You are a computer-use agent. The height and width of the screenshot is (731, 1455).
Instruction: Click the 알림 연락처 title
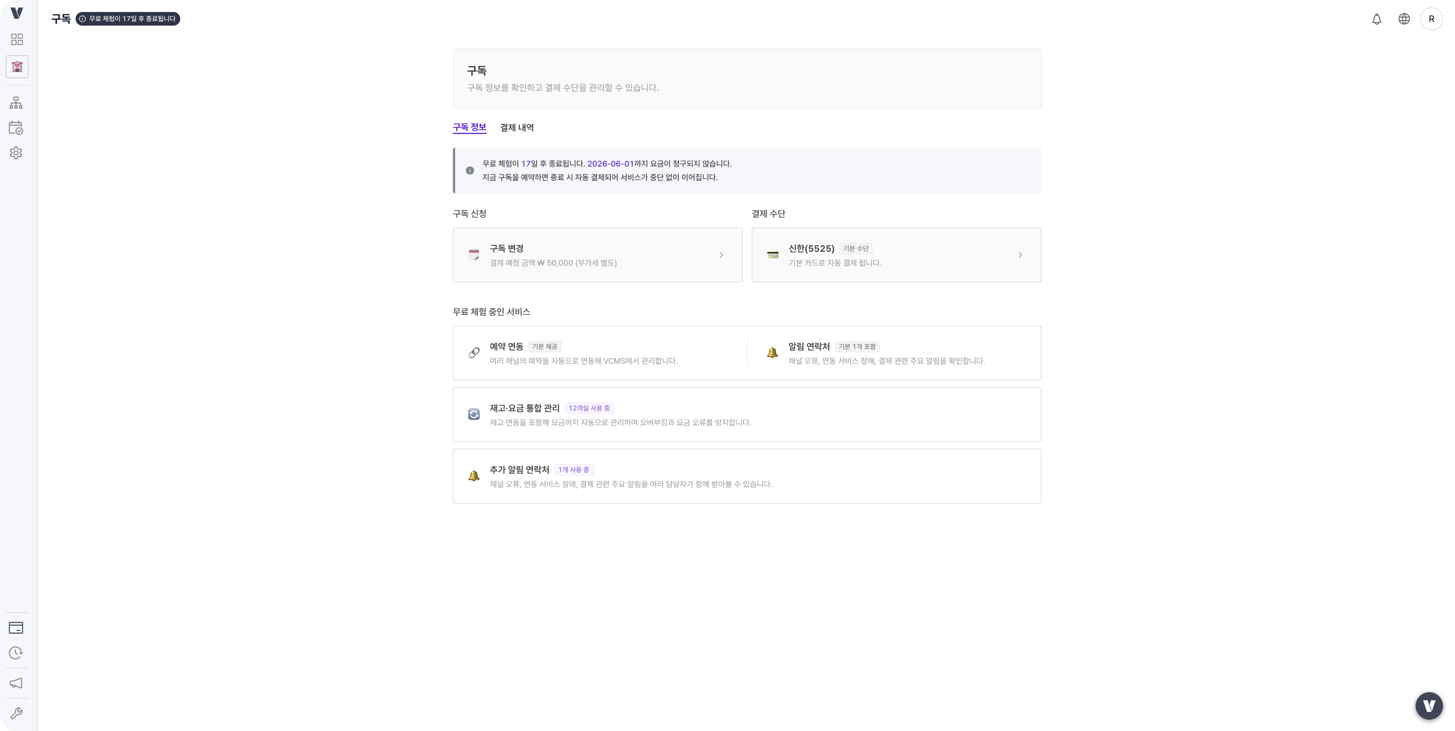[810, 346]
